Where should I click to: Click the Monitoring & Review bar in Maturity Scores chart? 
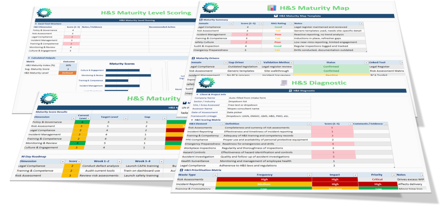coord(128,75)
